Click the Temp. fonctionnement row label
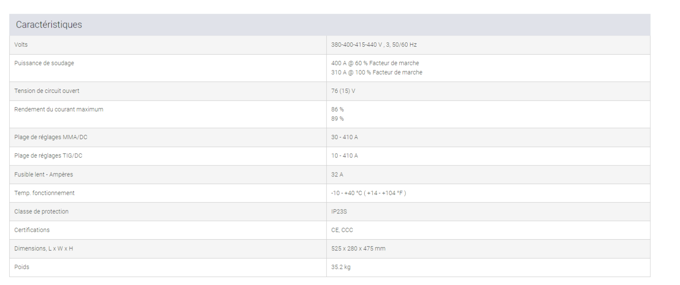 click(44, 193)
